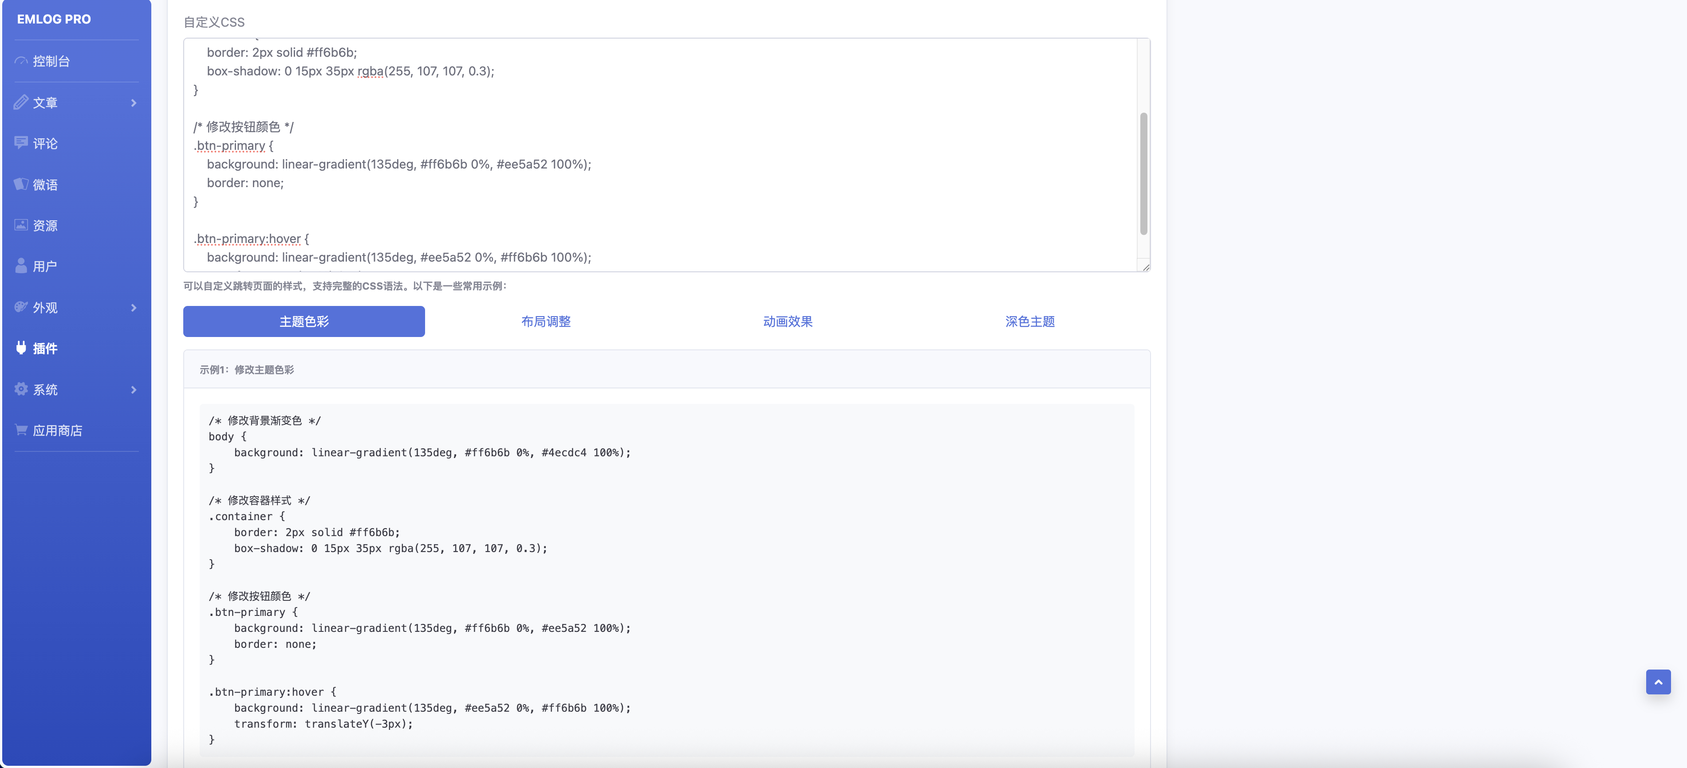The width and height of the screenshot is (1687, 768).
Task: Click the pencil icon next to 文章
Action: [x=21, y=102]
